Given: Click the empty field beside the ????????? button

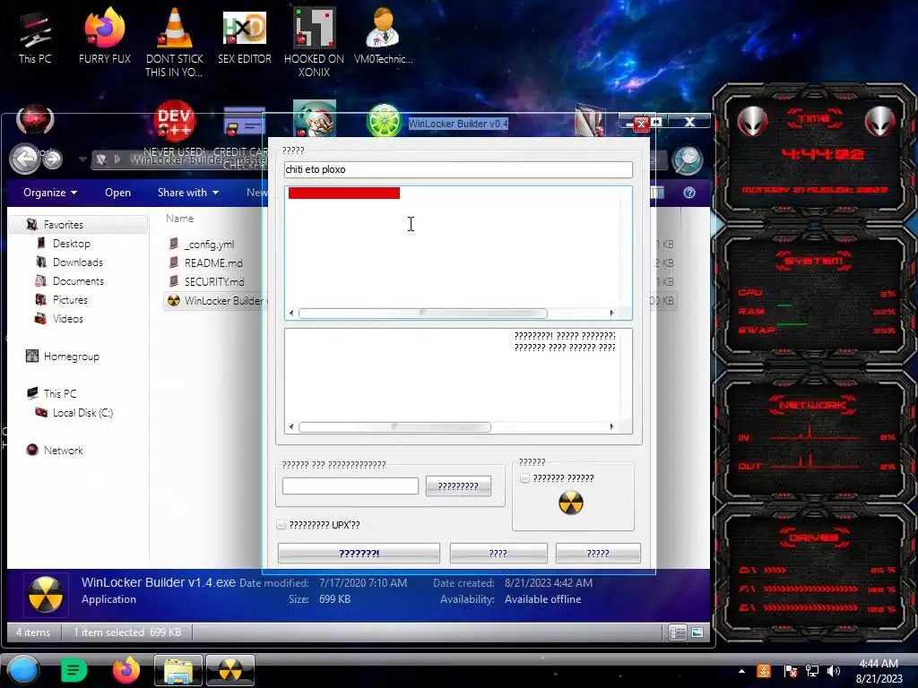Looking at the screenshot, I should coord(351,486).
